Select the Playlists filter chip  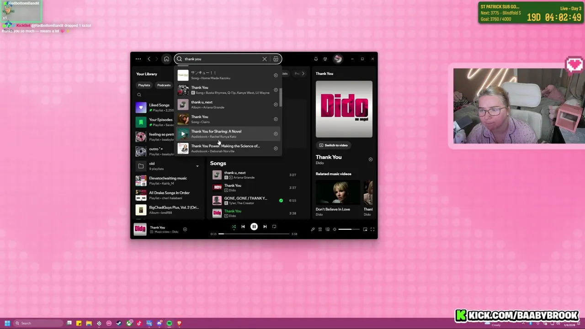[x=144, y=85]
